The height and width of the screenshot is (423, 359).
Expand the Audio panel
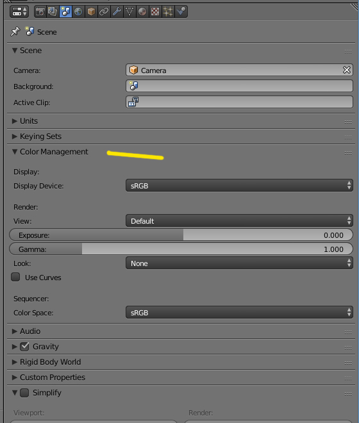(x=15, y=331)
